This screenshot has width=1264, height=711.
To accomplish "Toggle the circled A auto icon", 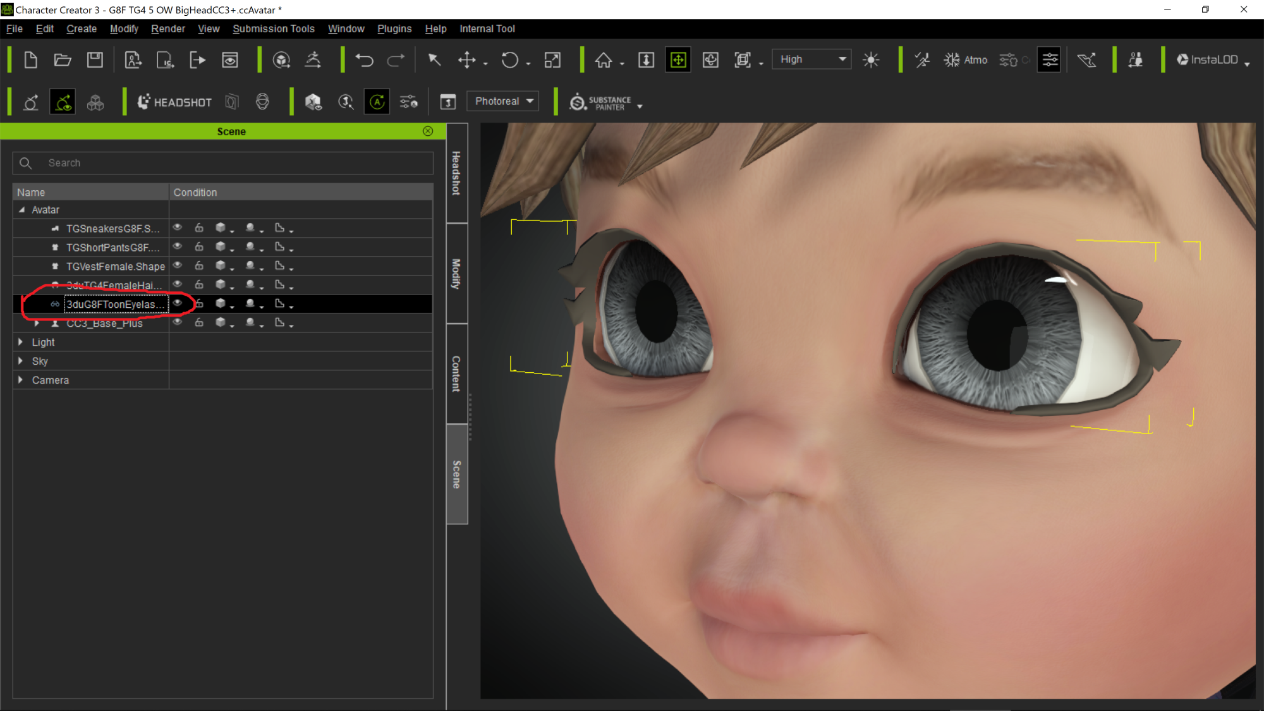I will click(x=377, y=102).
